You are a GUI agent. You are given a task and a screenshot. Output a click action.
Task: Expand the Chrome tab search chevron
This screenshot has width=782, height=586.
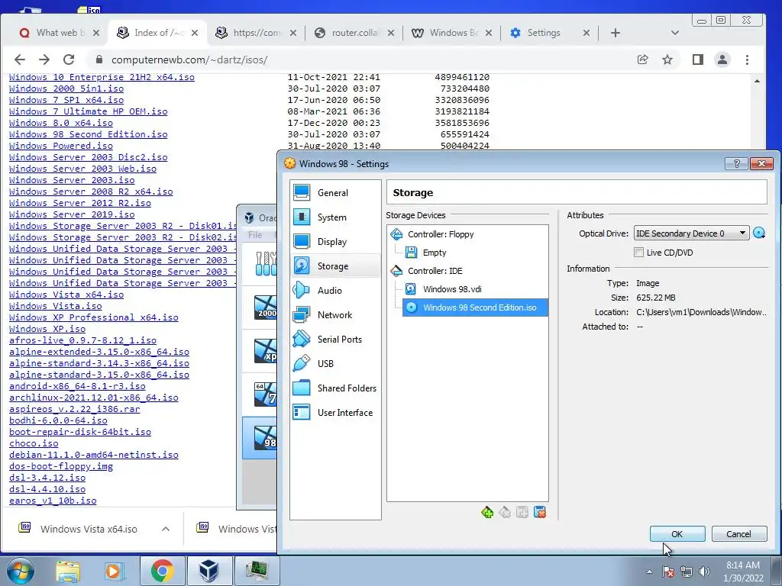(675, 33)
